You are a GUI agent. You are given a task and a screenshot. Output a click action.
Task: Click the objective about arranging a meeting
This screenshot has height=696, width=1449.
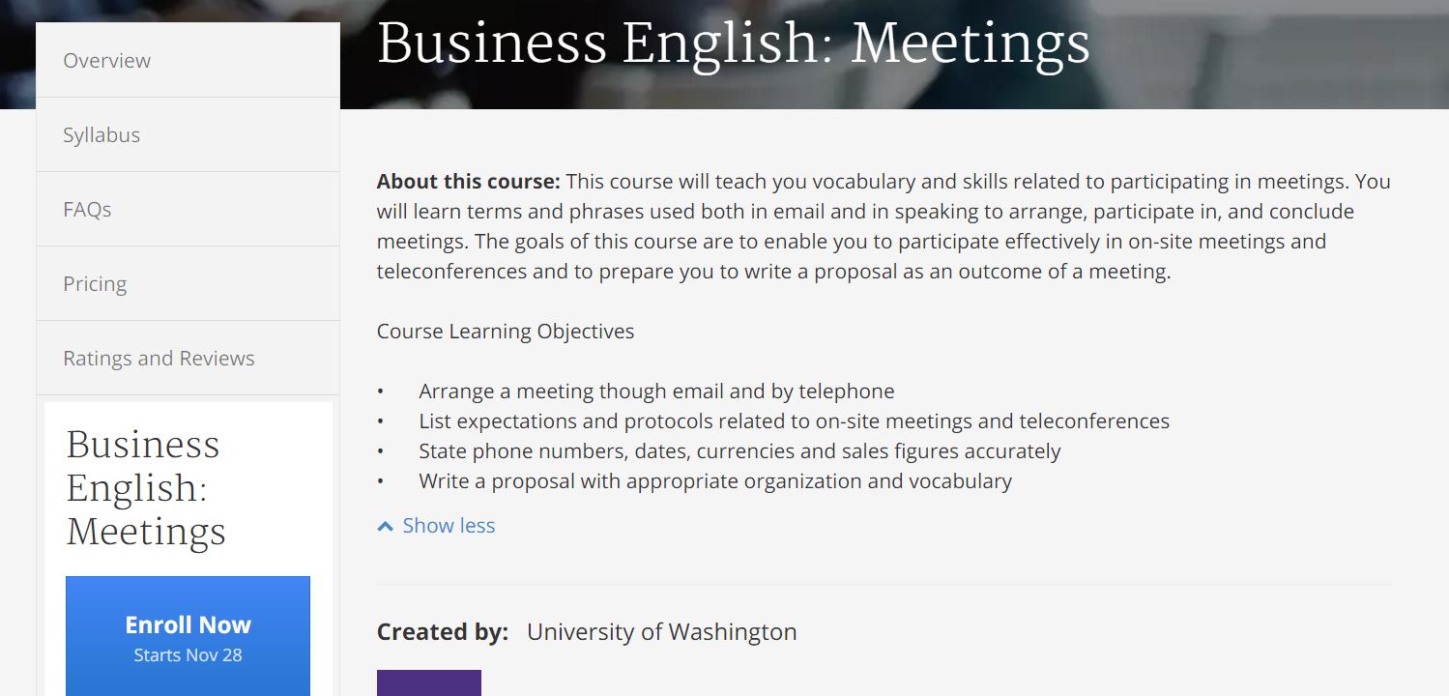(x=656, y=391)
